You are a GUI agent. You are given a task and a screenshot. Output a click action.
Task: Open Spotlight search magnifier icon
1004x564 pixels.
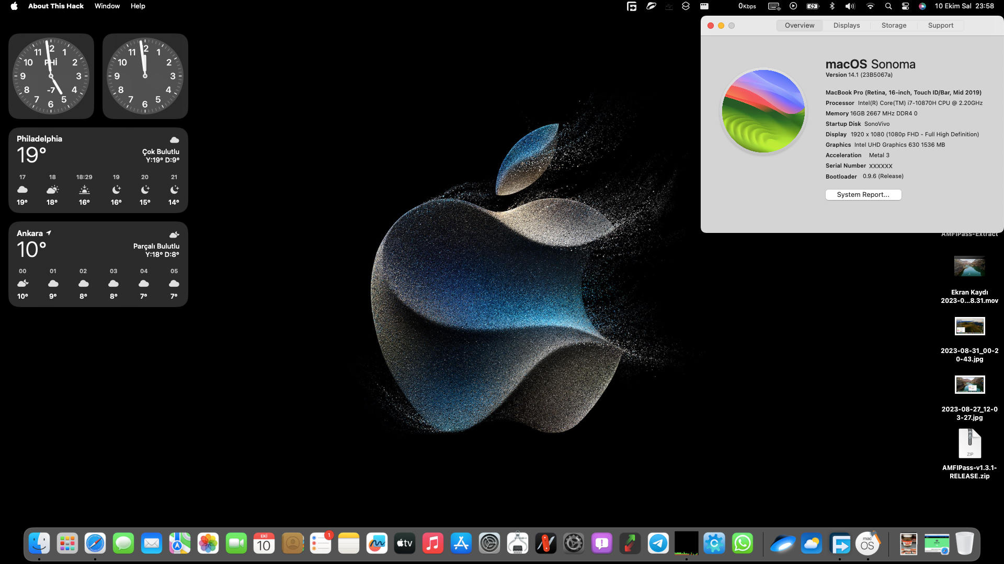[x=888, y=6]
